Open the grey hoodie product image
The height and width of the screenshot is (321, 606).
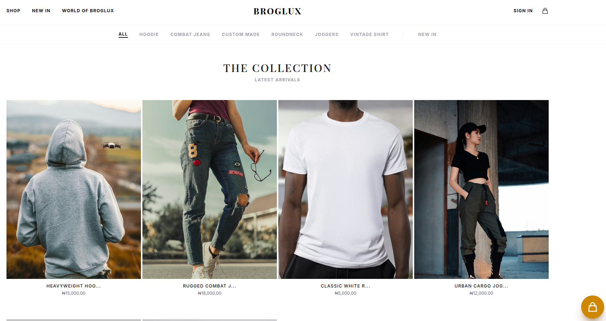click(74, 189)
